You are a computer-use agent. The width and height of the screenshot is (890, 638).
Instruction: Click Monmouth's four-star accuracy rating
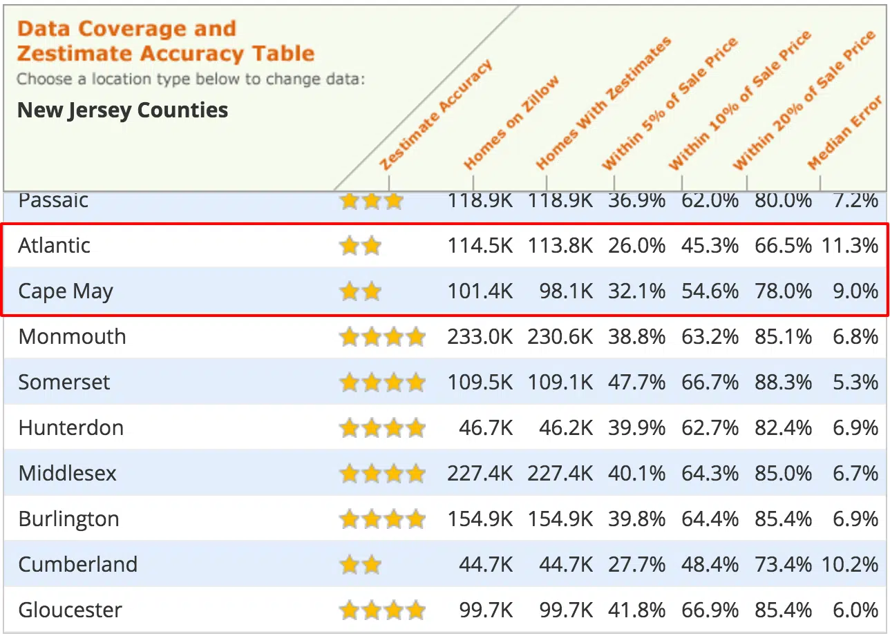click(x=382, y=337)
